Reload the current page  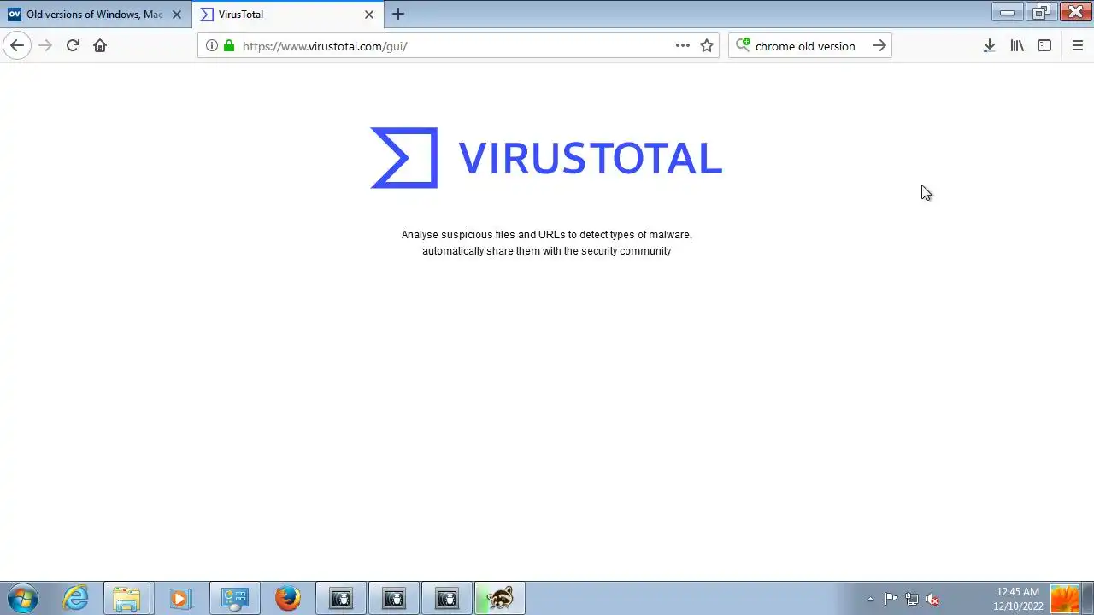pos(73,45)
